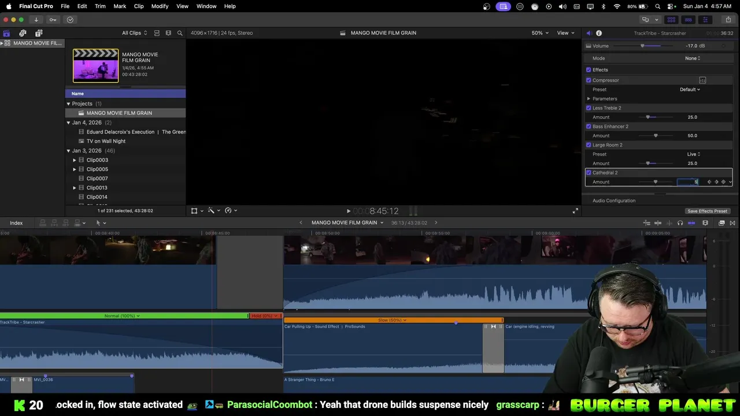Show the Photos and Audio sidebar
Viewport: 740px width, 416px height.
point(23,33)
